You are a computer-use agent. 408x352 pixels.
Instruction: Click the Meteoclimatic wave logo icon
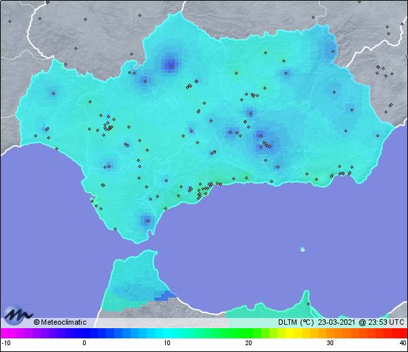point(17,315)
